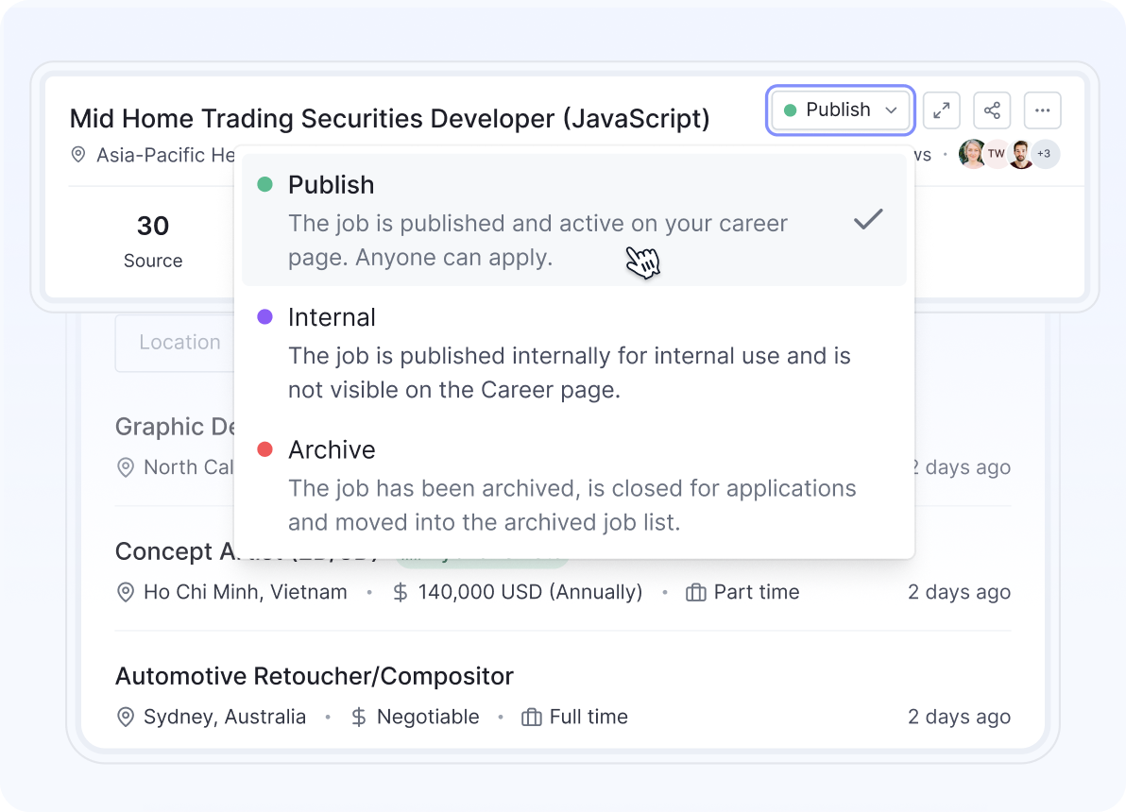The image size is (1126, 812).
Task: Click the Part time label
Action: (x=756, y=592)
